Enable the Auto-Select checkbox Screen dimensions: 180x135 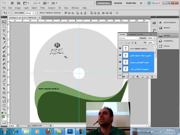[x=13, y=13]
